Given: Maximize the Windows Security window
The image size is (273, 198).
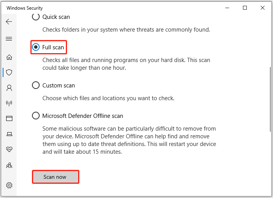Looking at the screenshot, I should point(245,8).
